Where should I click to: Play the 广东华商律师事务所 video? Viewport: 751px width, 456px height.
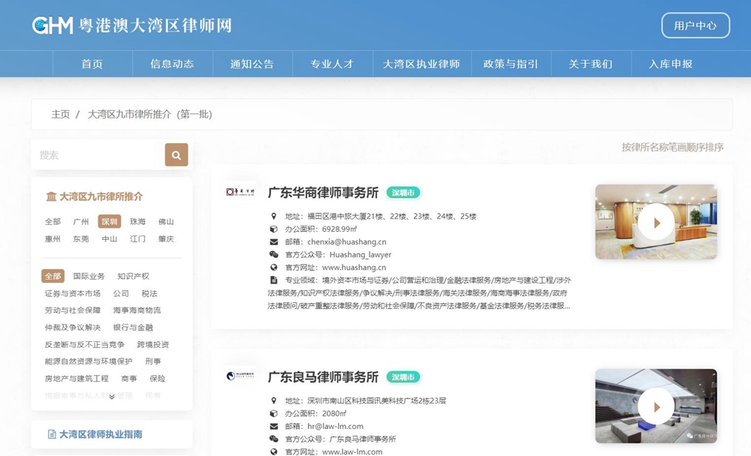pos(656,222)
